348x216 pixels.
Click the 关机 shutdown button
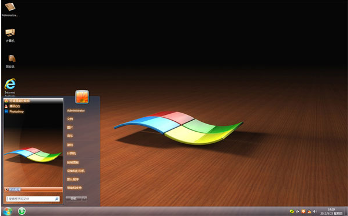click(74, 199)
